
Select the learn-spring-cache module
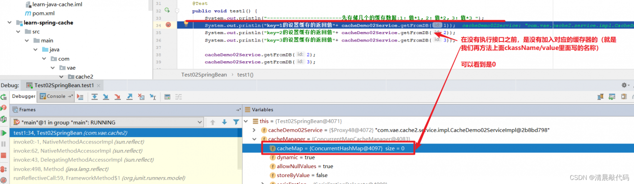45,23
